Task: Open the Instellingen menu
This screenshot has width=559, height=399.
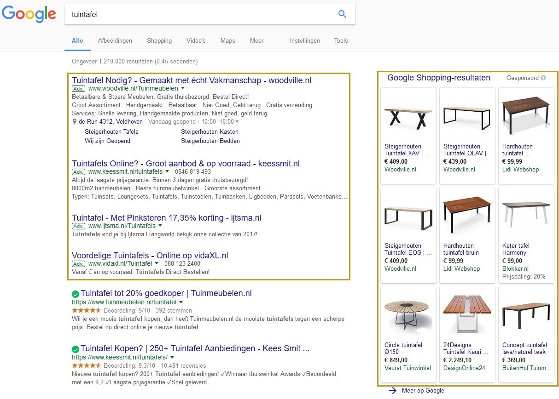Action: click(305, 41)
